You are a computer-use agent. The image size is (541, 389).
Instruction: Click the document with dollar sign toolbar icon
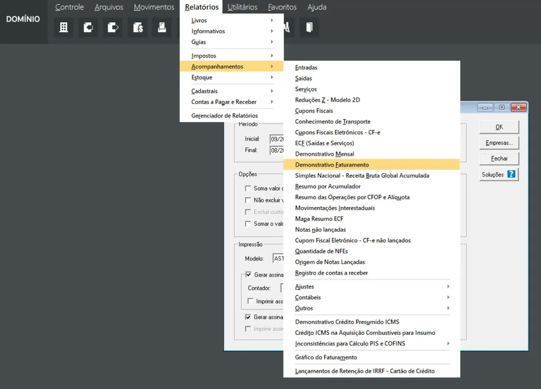(138, 27)
